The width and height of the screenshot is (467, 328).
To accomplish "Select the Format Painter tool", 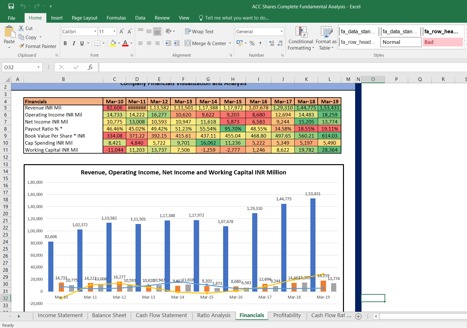I will coord(37,46).
